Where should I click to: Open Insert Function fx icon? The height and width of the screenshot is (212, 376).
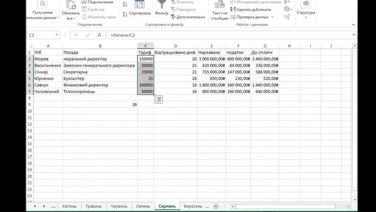click(x=99, y=35)
